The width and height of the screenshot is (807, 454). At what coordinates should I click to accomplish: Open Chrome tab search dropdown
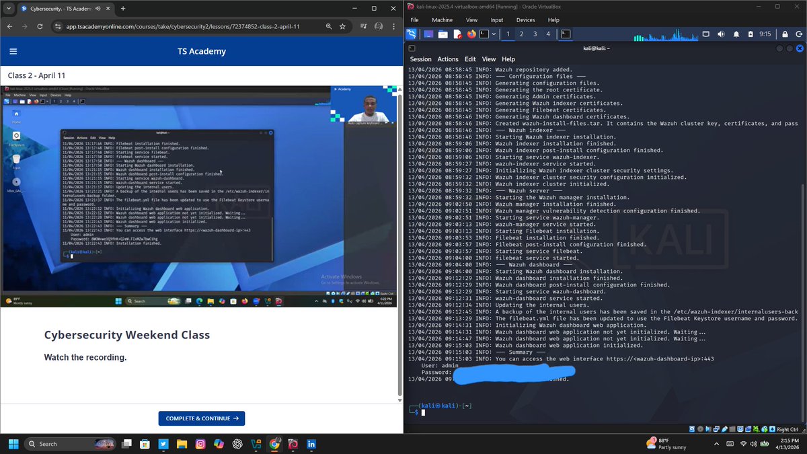[x=9, y=9]
